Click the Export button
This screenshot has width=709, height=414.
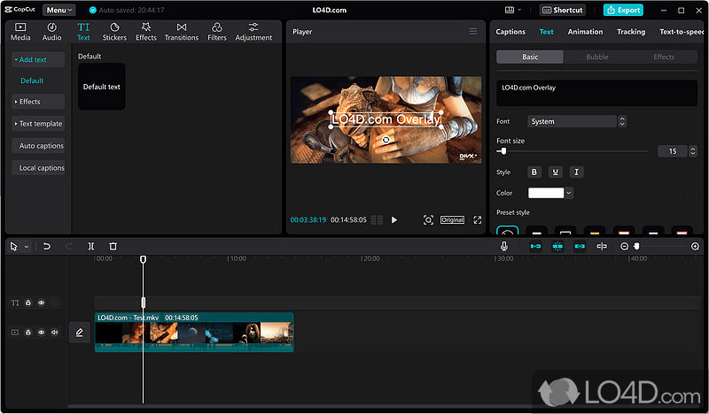click(x=623, y=10)
